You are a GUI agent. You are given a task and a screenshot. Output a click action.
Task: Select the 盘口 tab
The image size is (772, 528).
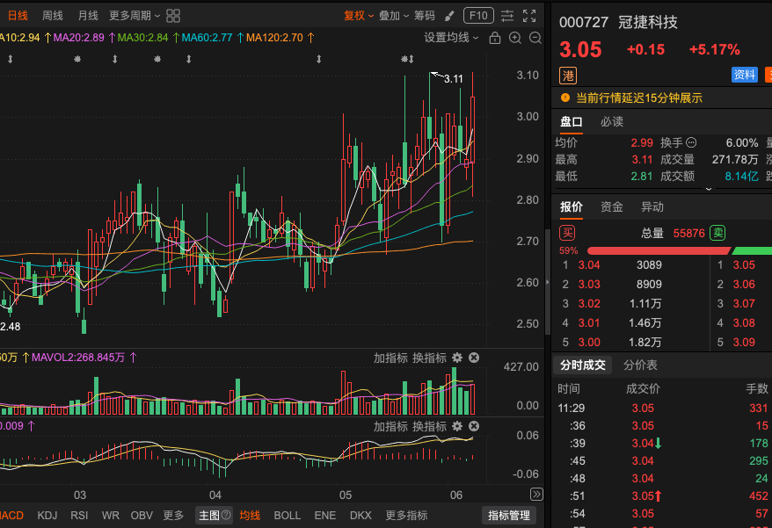pos(572,121)
